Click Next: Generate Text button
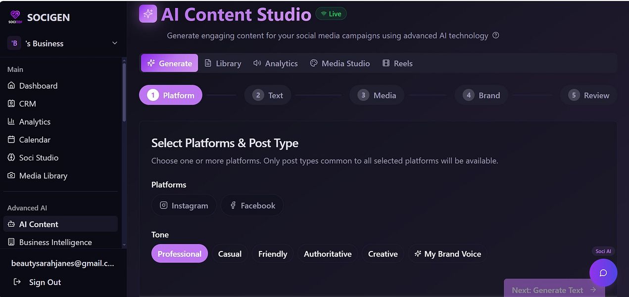This screenshot has height=297, width=629. [x=554, y=288]
